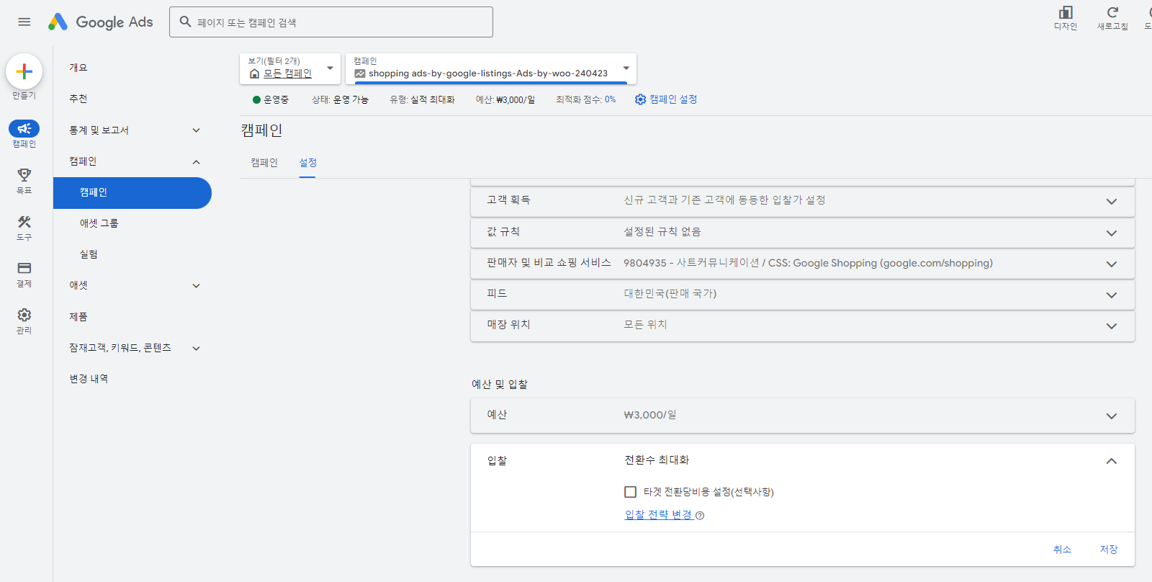Image resolution: width=1152 pixels, height=582 pixels.
Task: Click the 예산: ₩3,000/일 status text
Action: click(505, 99)
